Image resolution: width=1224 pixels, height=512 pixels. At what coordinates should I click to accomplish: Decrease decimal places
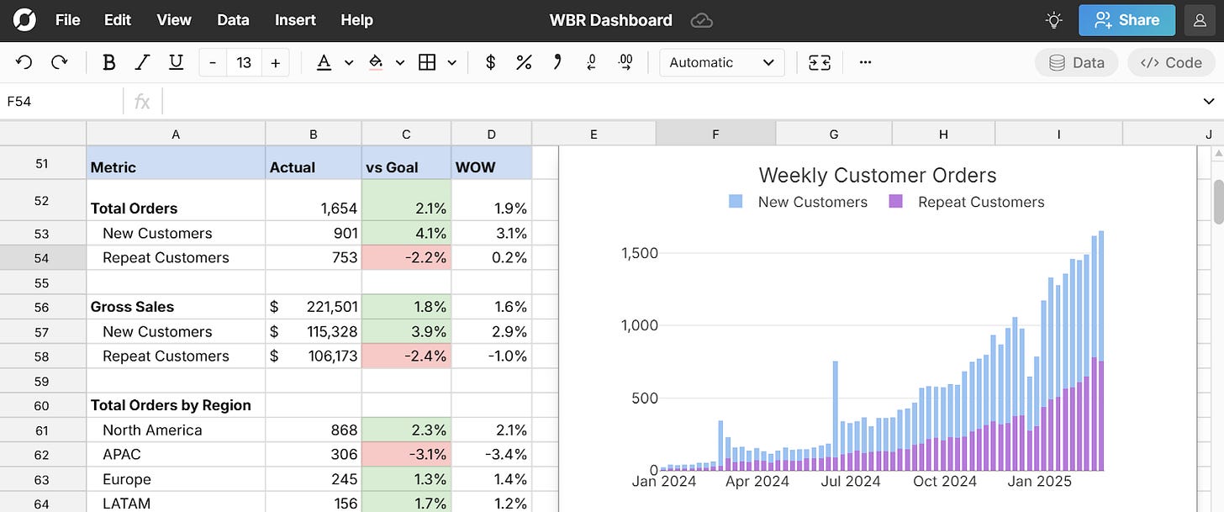(592, 62)
